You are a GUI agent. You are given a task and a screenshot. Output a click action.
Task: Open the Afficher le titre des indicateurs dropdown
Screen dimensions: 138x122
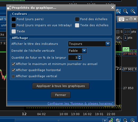[89, 44]
